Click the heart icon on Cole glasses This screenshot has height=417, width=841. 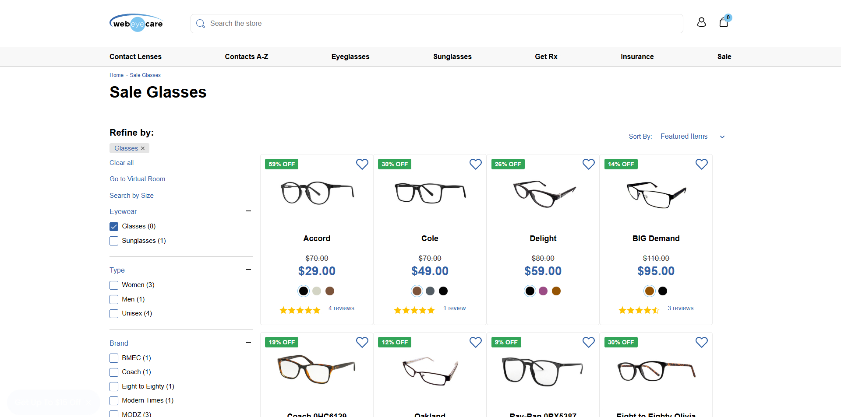(x=475, y=164)
